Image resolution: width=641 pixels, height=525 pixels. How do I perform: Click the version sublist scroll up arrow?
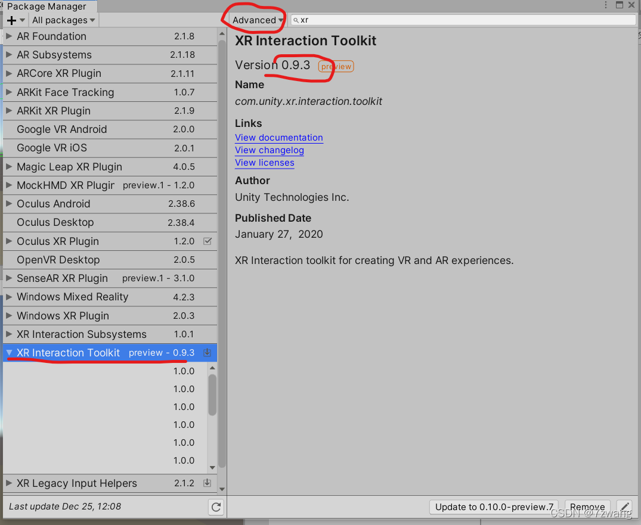click(x=212, y=368)
